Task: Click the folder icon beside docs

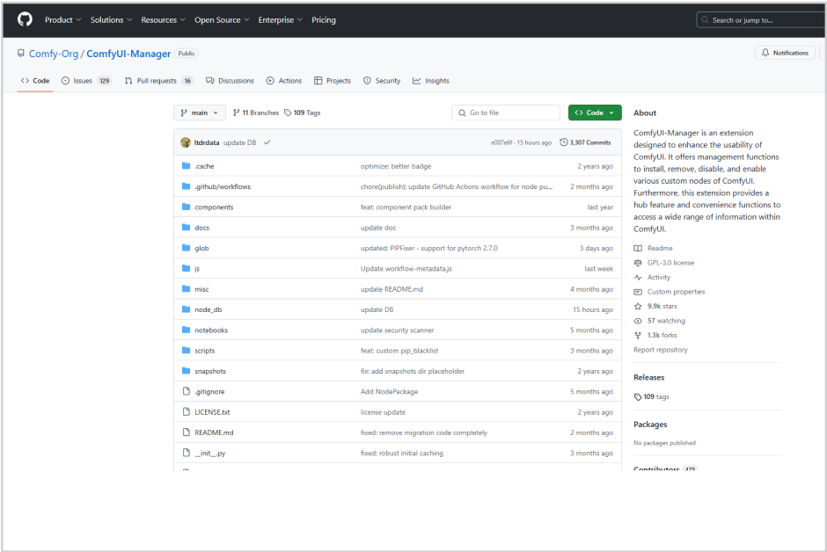Action: (186, 228)
